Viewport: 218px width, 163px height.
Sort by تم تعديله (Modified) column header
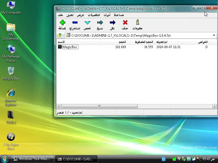point(168,42)
